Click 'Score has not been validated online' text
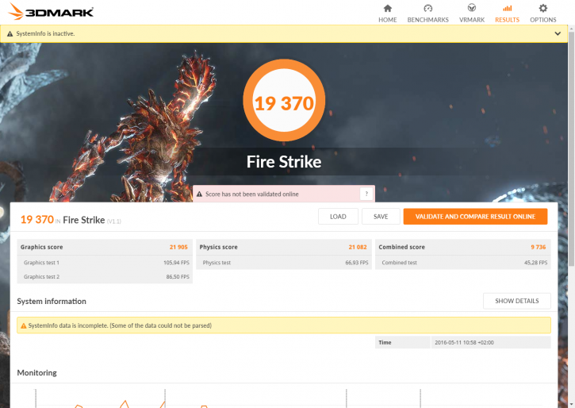Viewport: 575px width, 408px height. pos(252,194)
